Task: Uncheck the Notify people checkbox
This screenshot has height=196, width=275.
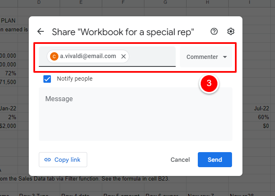Action: (47, 79)
